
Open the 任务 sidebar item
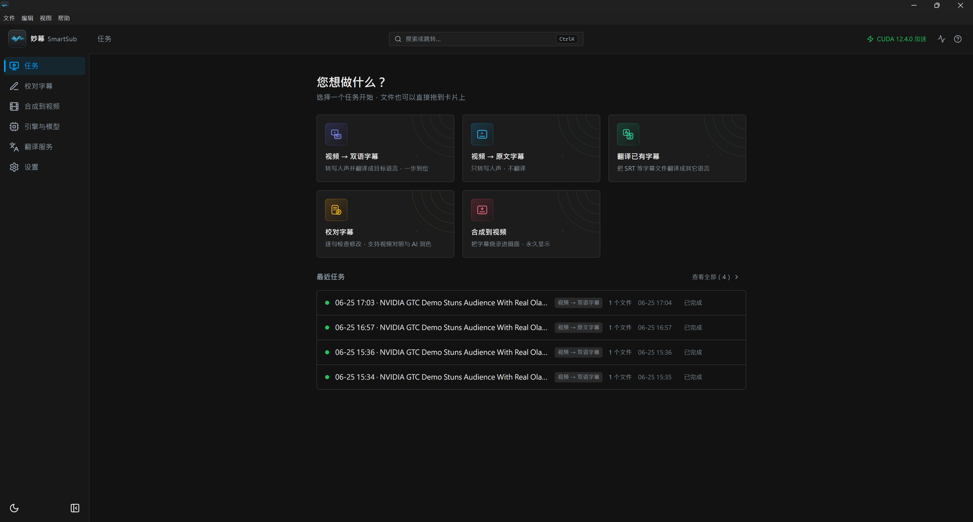click(x=45, y=66)
